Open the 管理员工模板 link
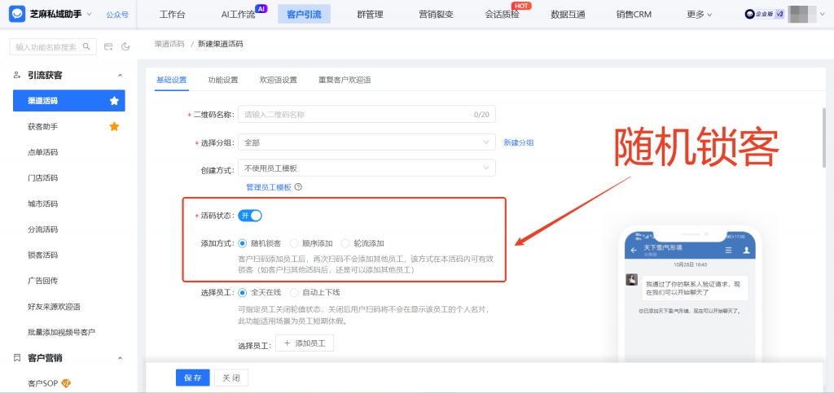The image size is (834, 393). click(269, 187)
